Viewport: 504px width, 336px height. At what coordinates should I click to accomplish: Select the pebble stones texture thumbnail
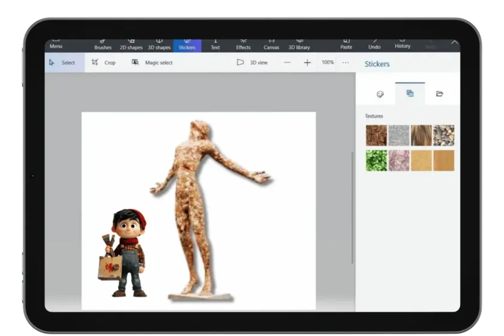click(443, 136)
